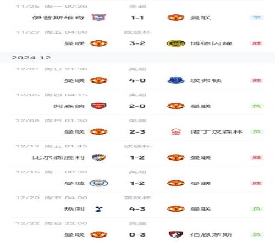Click the Everton blue club crest
Screen dimensions: 275x242
(175, 80)
